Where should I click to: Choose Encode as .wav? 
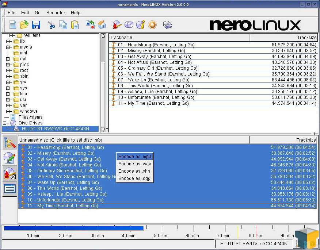pos(135,164)
